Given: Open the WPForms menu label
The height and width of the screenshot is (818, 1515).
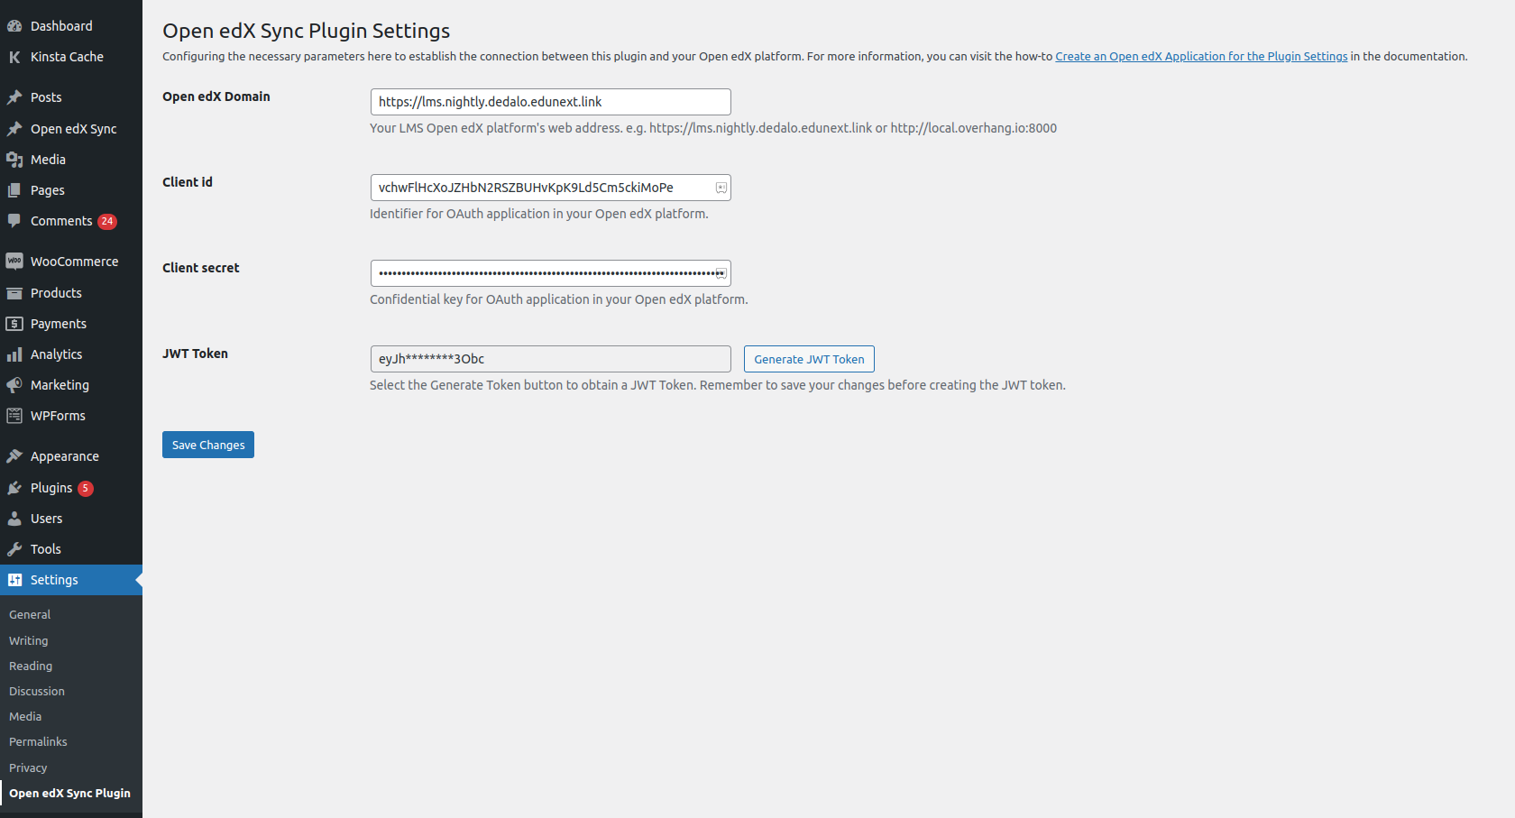Looking at the screenshot, I should tap(58, 416).
